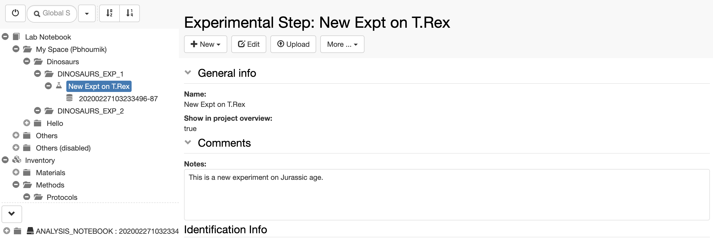The image size is (713, 243).
Task: Click the Lab Notebook book icon
Action: pyautogui.click(x=17, y=36)
